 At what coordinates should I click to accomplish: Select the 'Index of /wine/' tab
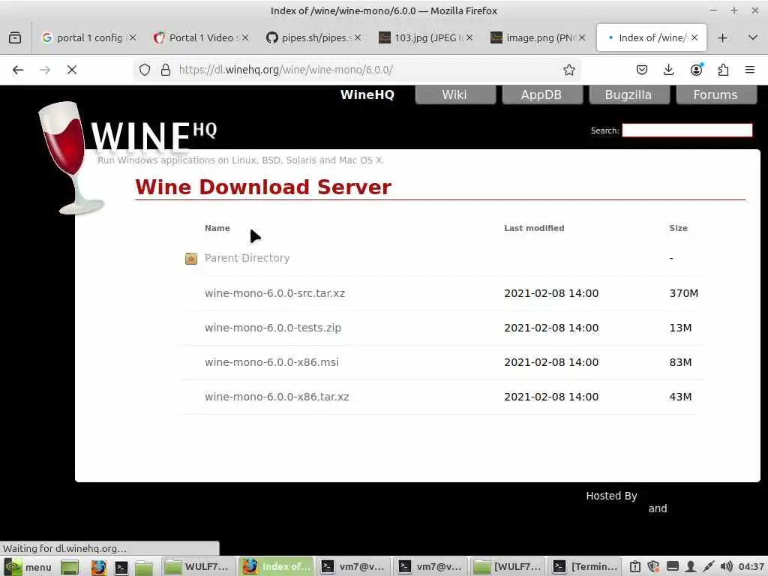click(x=652, y=37)
